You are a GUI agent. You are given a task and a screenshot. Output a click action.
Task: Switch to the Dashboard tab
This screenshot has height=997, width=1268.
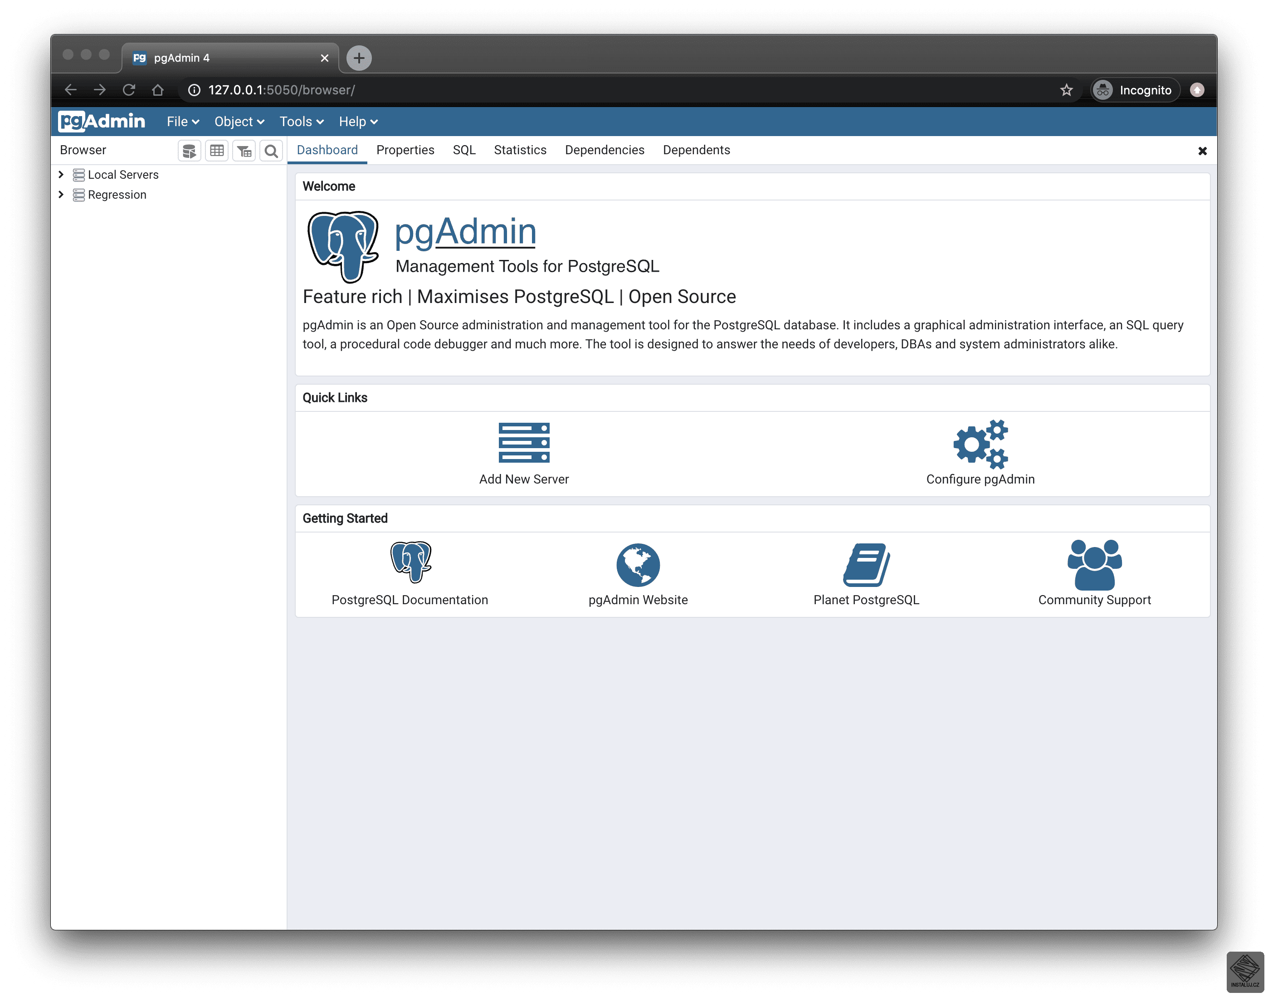(x=327, y=150)
